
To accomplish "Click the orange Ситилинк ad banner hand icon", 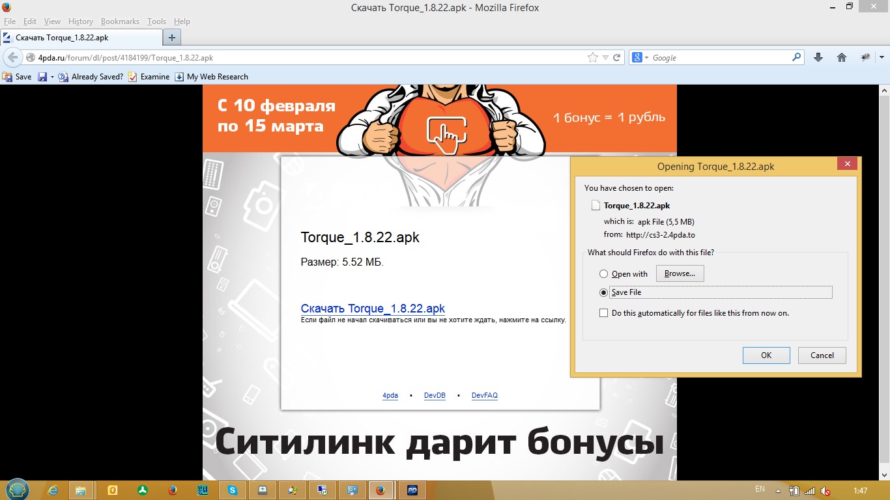I will [x=446, y=134].
